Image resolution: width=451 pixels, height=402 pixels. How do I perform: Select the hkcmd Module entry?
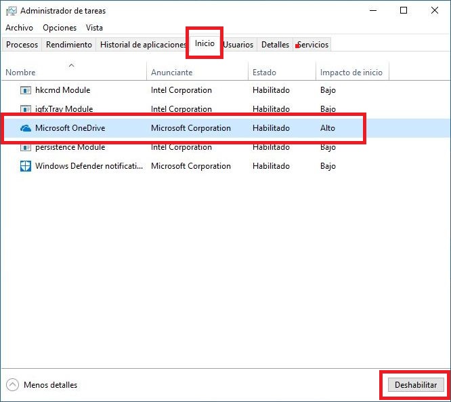[63, 90]
